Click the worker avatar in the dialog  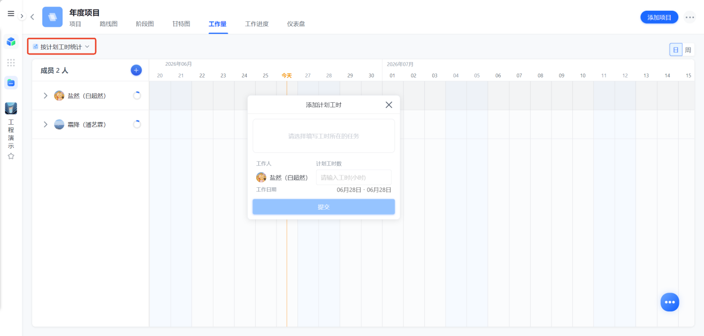(x=261, y=178)
